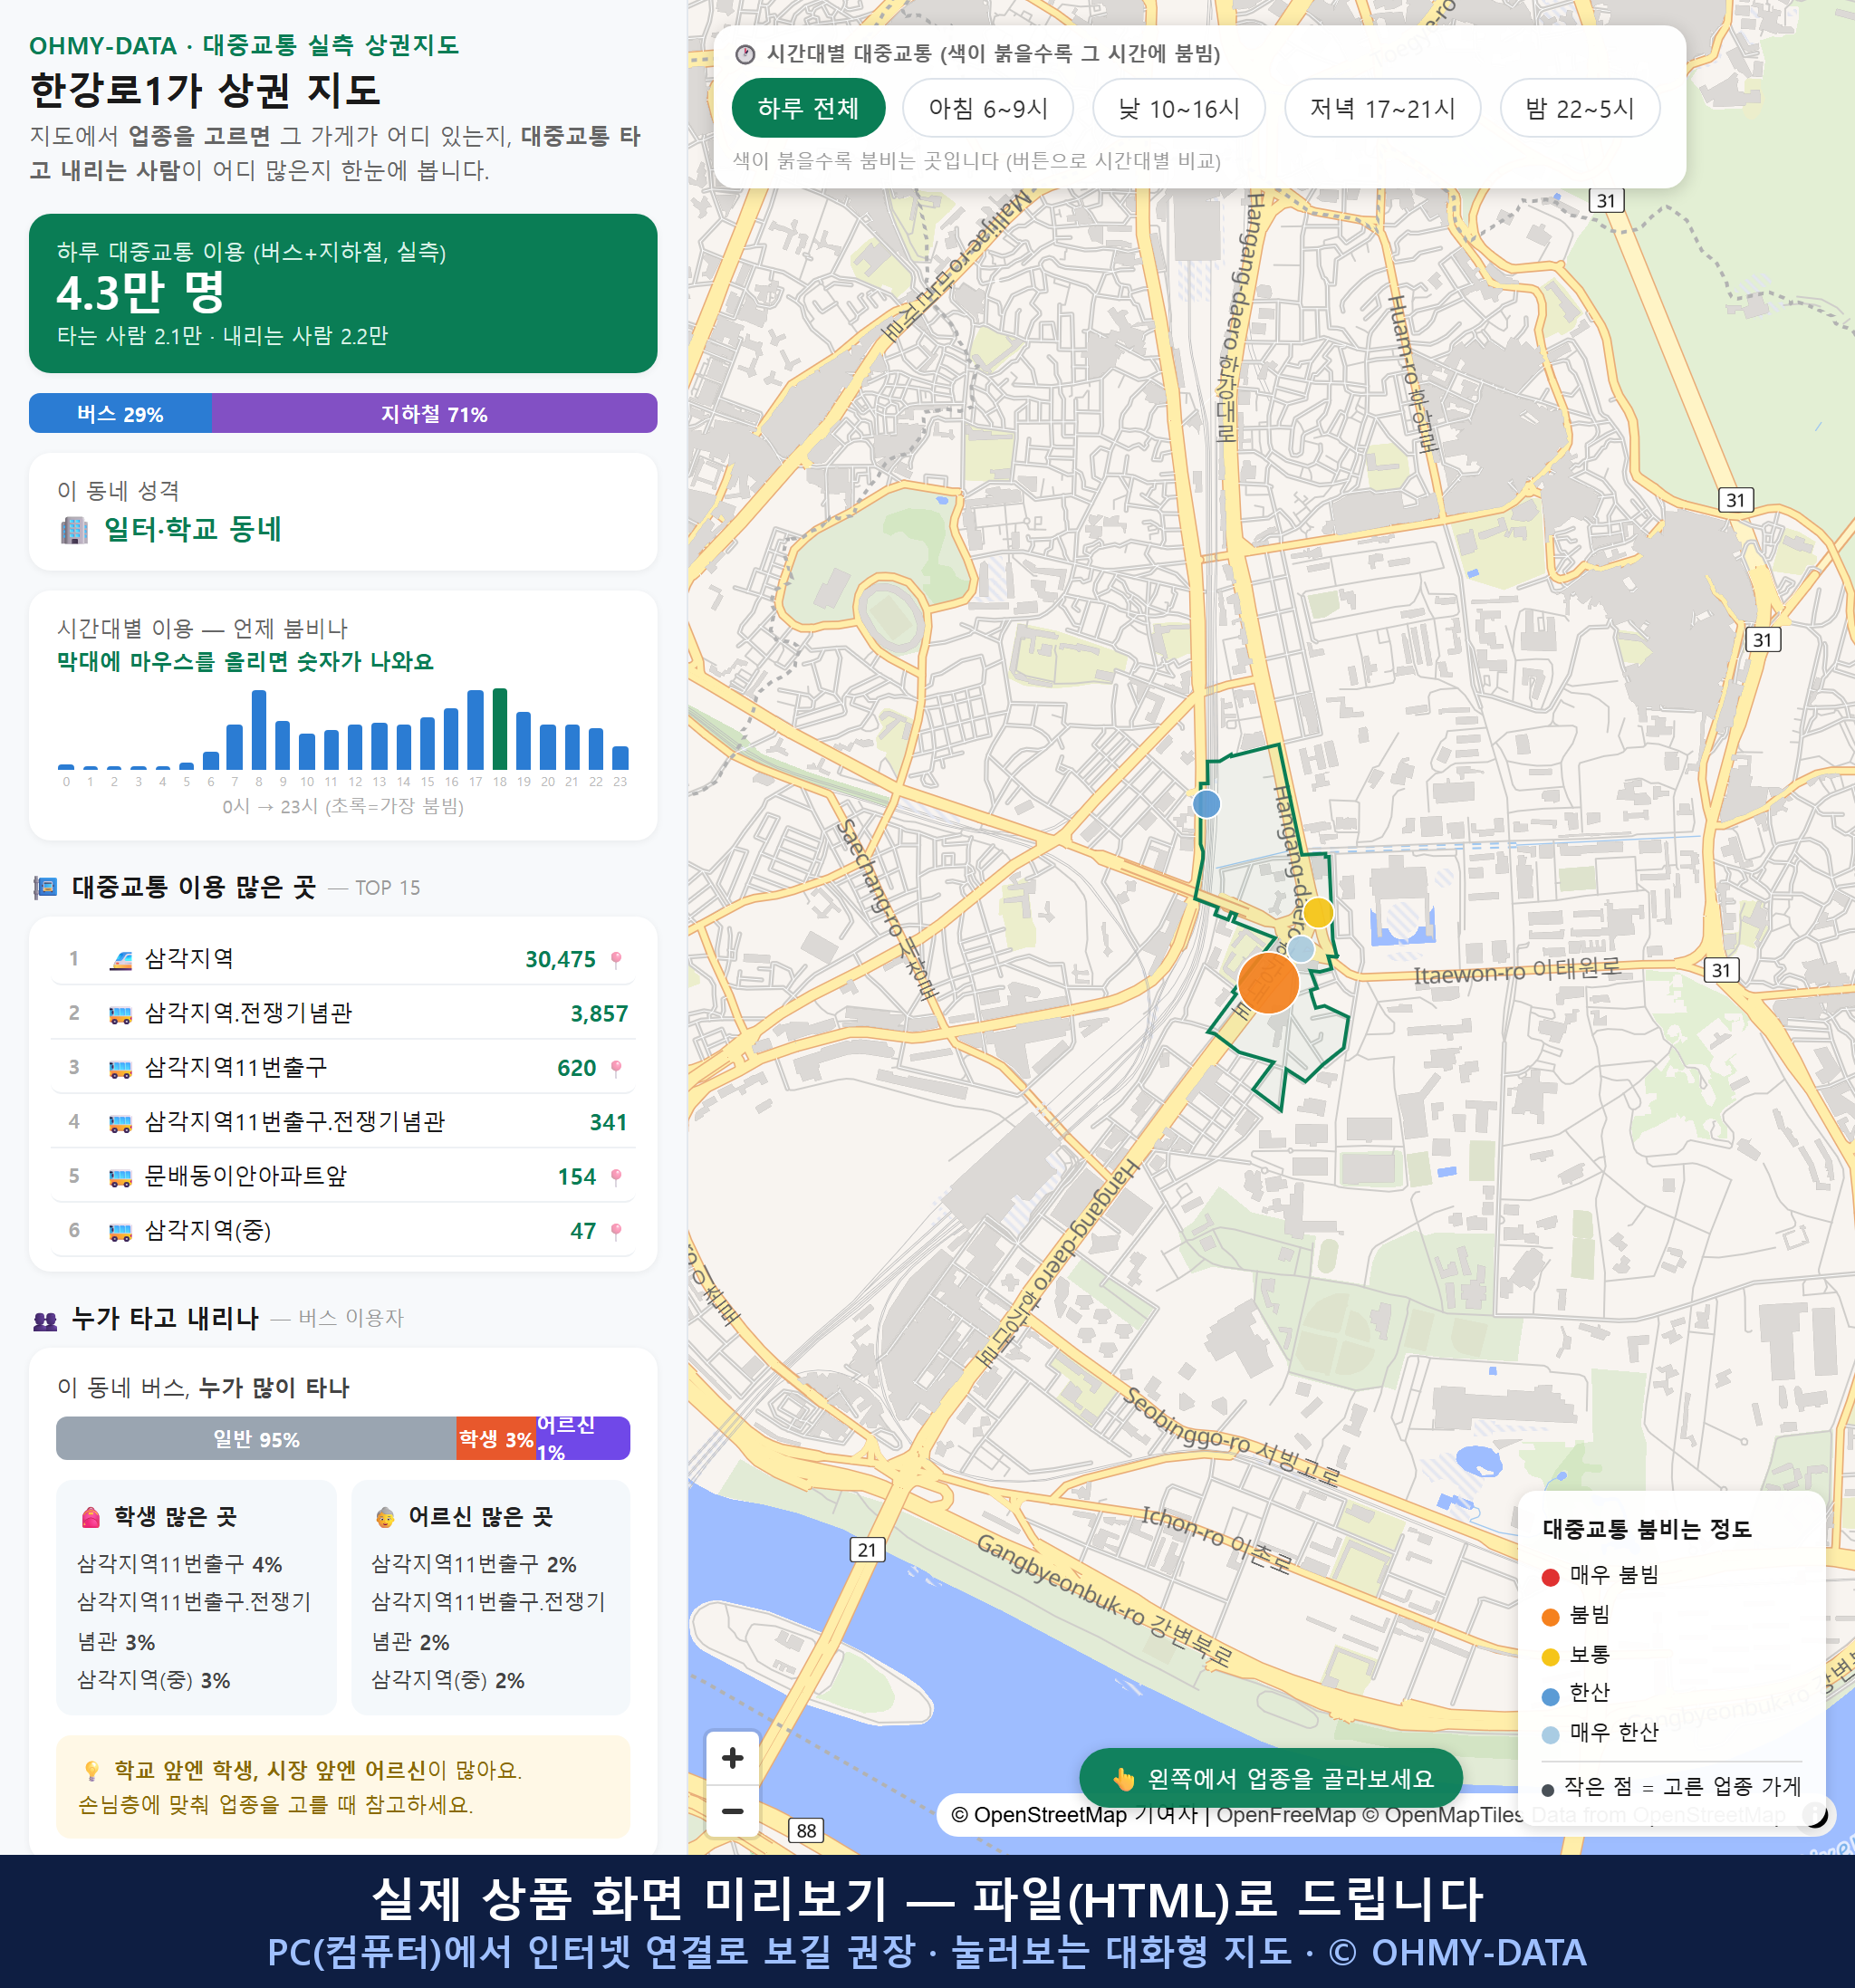Select the 문배동이안아파트앞 list row
1855x1988 pixels.
343,1176
